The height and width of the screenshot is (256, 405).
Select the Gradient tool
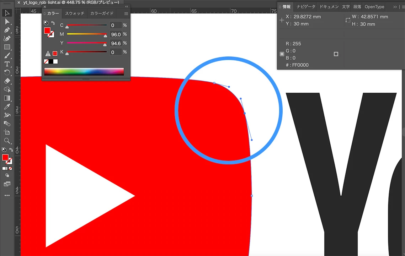tap(7, 98)
